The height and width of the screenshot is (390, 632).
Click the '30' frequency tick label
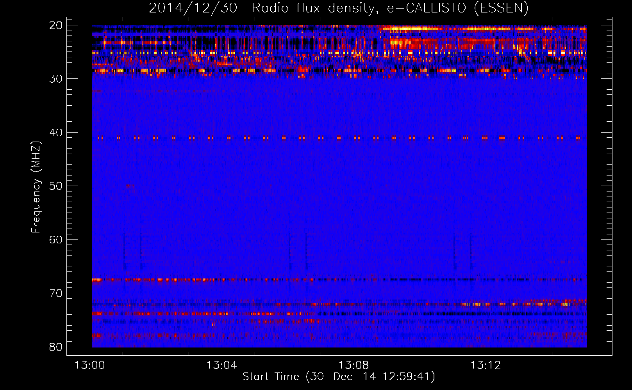click(56, 79)
